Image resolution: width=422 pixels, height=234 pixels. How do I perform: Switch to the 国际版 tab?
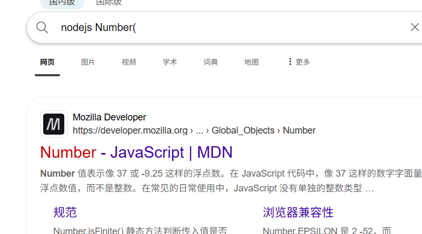pyautogui.click(x=109, y=3)
